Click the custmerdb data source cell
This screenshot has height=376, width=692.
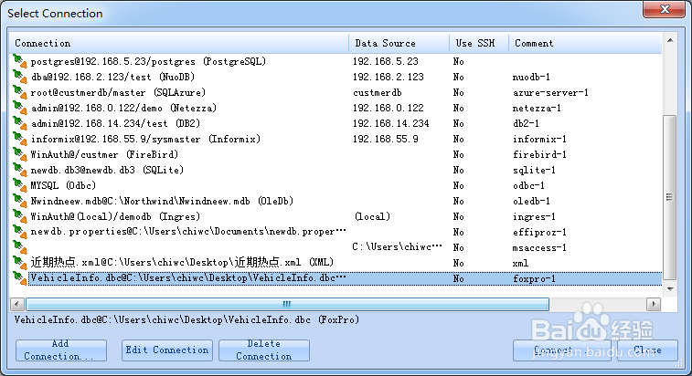coord(378,92)
